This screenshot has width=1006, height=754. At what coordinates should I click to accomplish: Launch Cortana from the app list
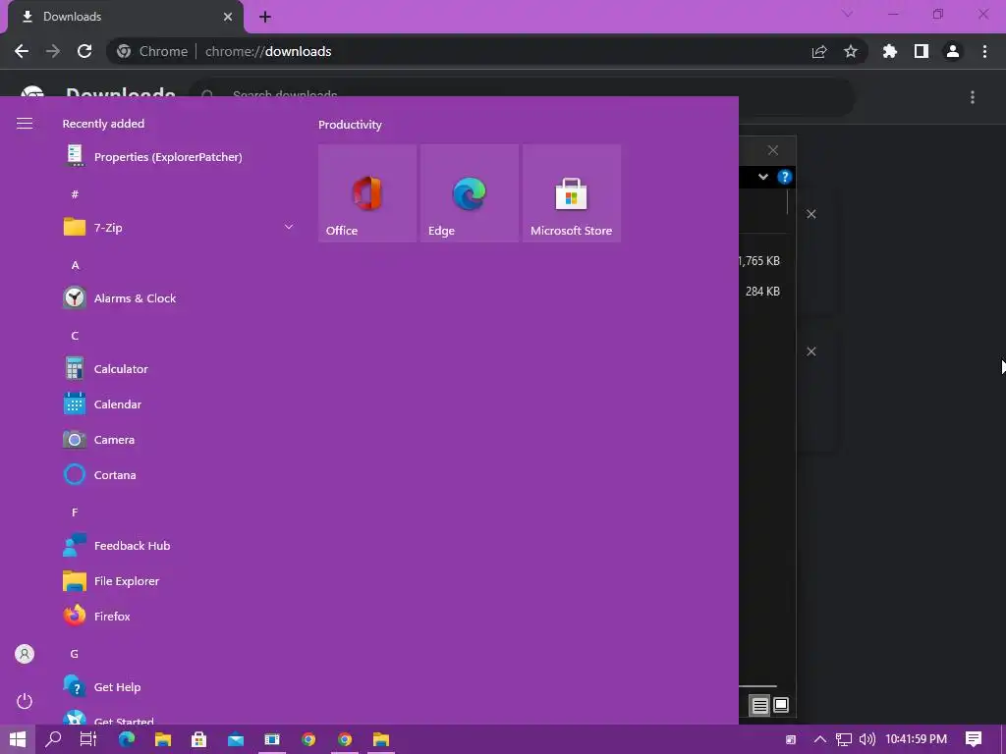[179, 474]
